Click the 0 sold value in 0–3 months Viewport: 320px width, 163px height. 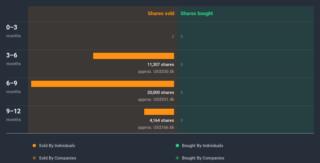tap(173, 36)
